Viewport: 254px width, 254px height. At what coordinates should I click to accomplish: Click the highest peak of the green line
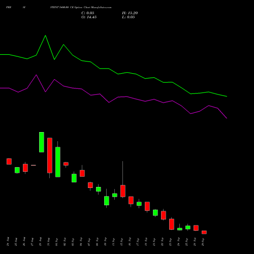[x=45, y=36]
